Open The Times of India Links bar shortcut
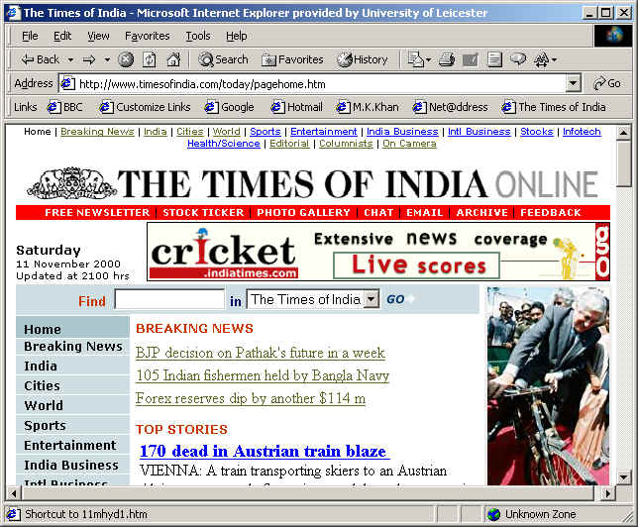638x527 pixels. click(x=554, y=107)
